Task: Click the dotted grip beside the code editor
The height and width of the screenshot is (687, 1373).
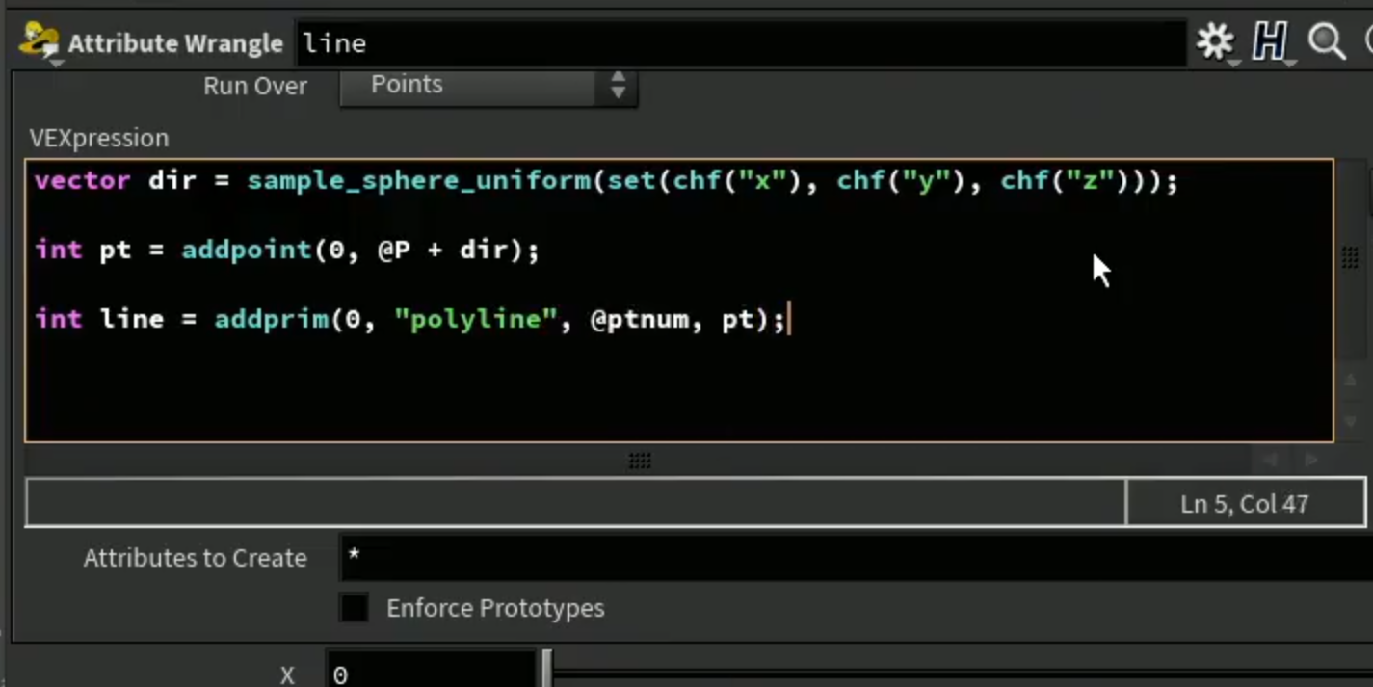Action: (x=1350, y=256)
